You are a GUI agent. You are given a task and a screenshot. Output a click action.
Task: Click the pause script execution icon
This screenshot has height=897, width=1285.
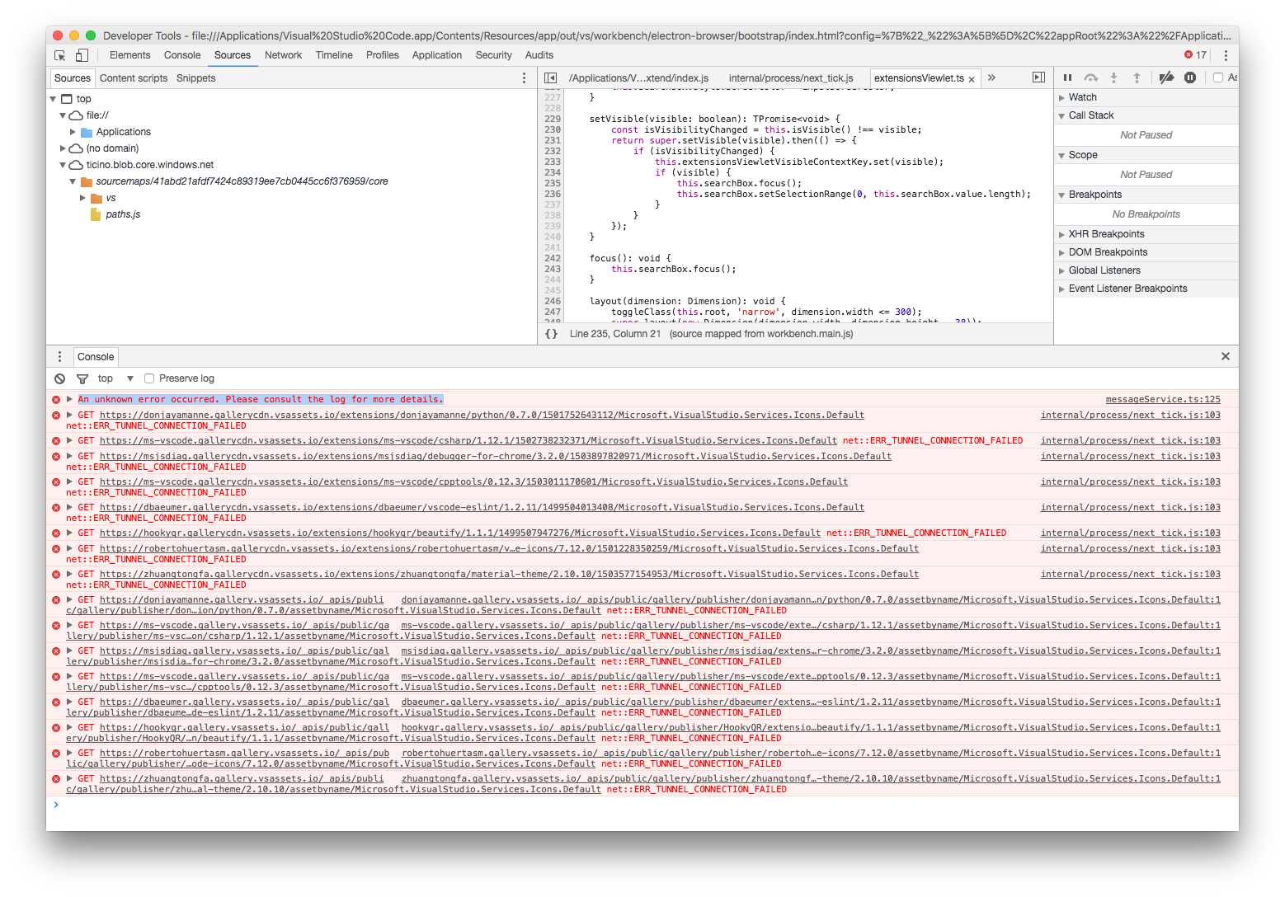[x=1067, y=77]
